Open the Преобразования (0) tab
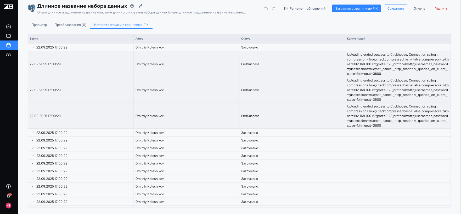Image resolution: width=461 pixels, height=214 pixels. click(x=70, y=25)
